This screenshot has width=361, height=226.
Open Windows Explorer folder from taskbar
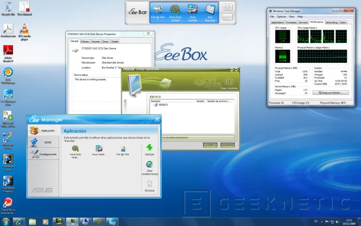point(32,222)
